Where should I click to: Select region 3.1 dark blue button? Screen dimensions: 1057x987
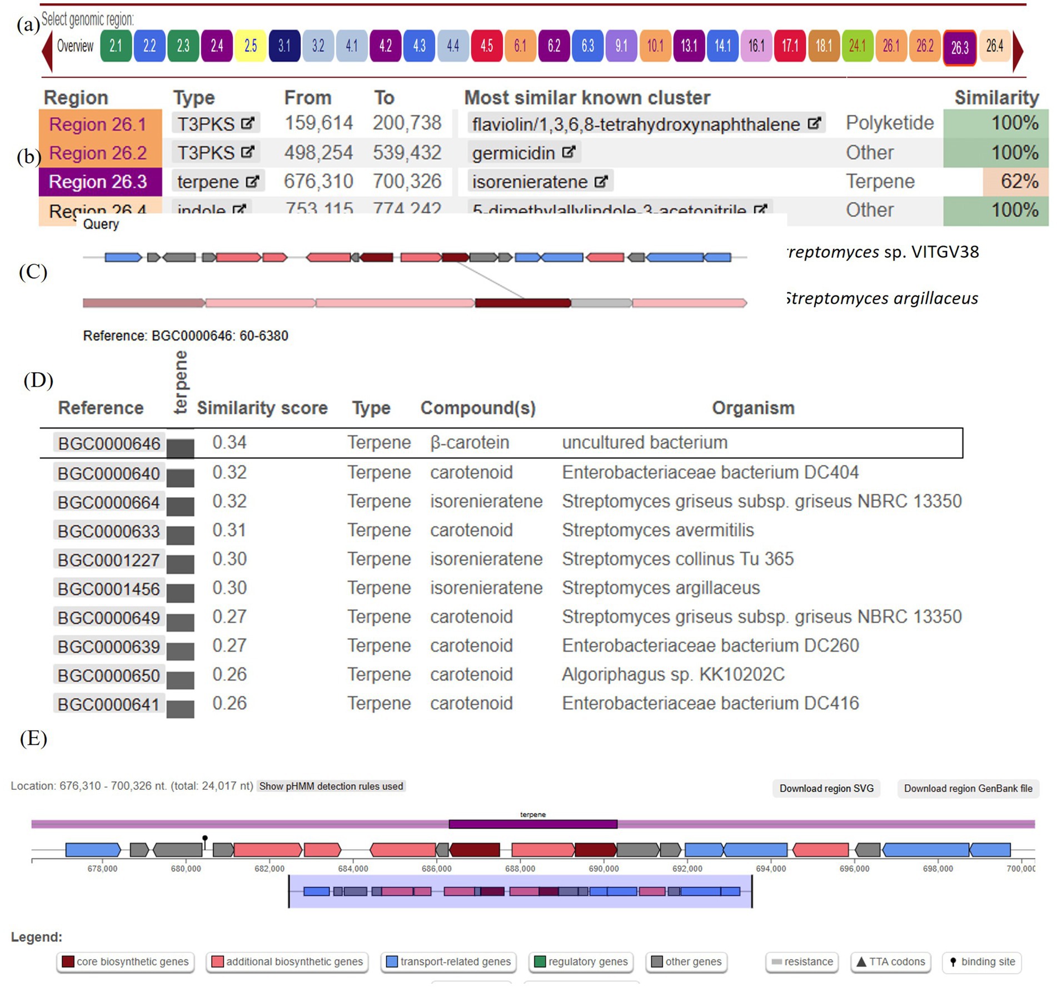[285, 46]
